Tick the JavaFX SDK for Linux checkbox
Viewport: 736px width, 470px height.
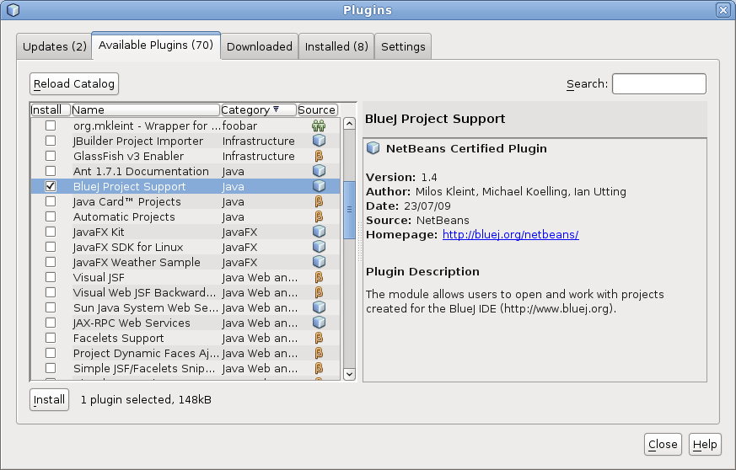(51, 247)
